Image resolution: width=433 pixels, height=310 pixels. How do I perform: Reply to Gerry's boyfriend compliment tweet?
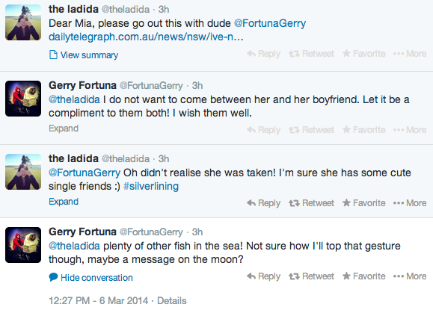point(263,130)
